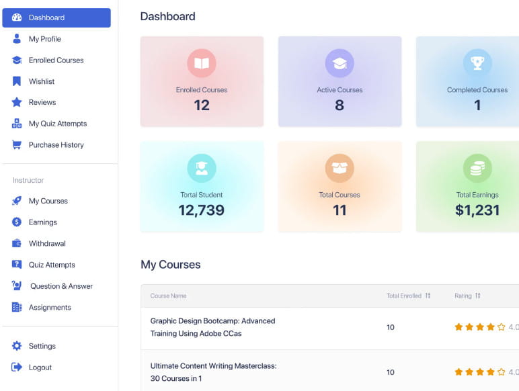Sort table by Total Enrolled arrows
519x391 pixels.
pos(428,296)
